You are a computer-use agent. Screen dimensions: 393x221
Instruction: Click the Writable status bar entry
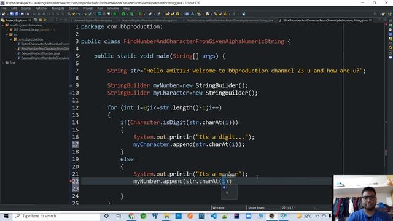point(219,207)
